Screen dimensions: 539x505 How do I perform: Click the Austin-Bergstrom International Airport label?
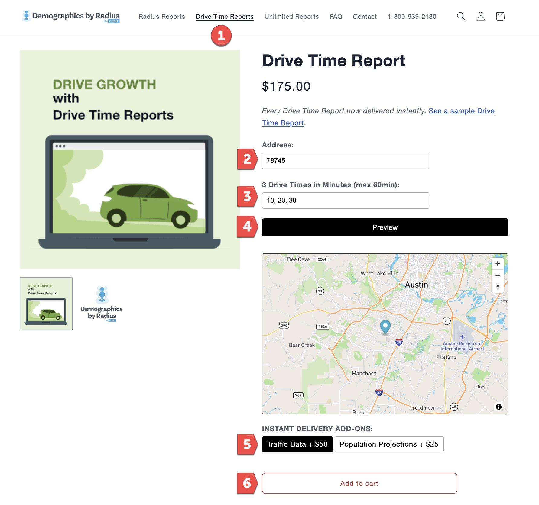(x=462, y=346)
